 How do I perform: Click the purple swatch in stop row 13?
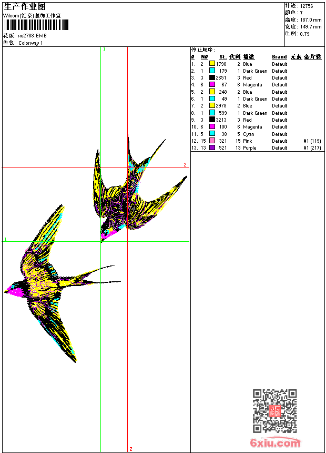(212, 148)
